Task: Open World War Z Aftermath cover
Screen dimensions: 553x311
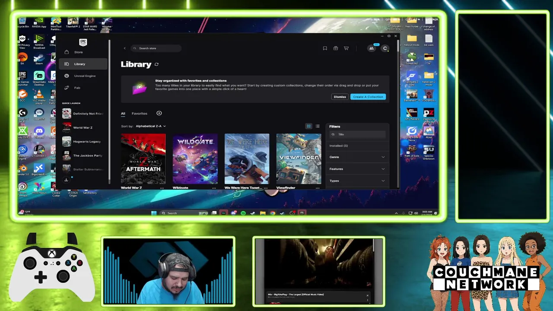Action: pos(143,159)
